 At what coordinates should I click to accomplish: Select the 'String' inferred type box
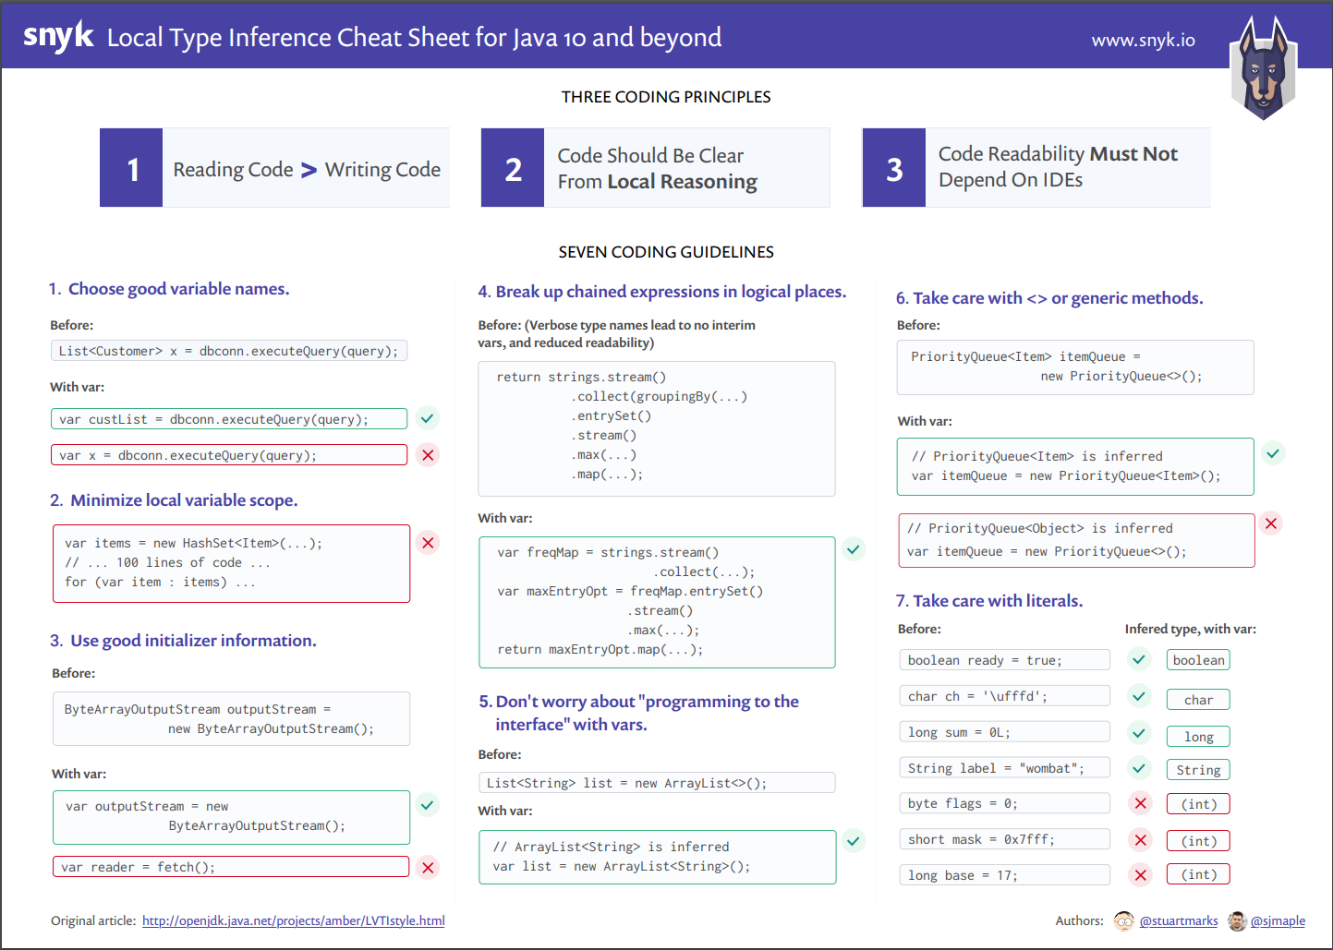(1198, 770)
